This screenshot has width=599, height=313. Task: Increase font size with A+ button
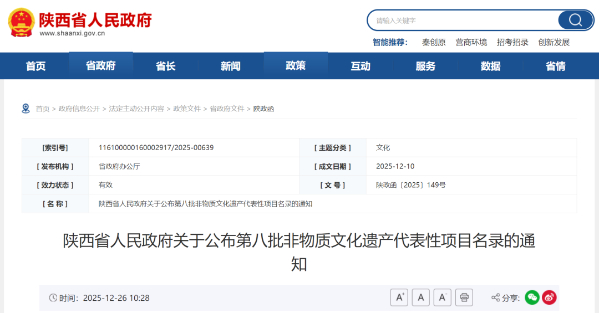(x=399, y=297)
